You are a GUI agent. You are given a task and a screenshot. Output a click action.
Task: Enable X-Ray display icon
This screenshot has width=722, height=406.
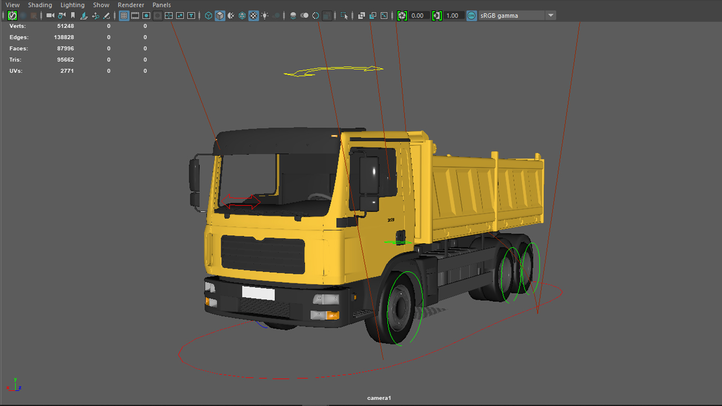[362, 15]
